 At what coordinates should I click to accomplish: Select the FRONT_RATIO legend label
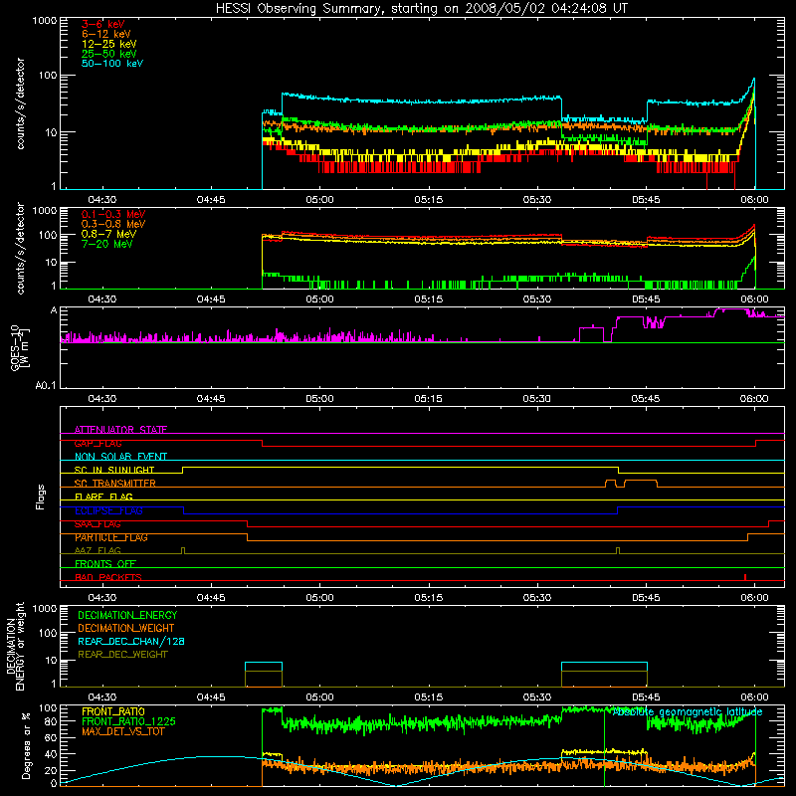coord(113,711)
